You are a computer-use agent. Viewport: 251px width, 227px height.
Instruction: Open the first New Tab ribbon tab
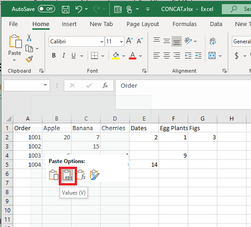click(x=101, y=24)
